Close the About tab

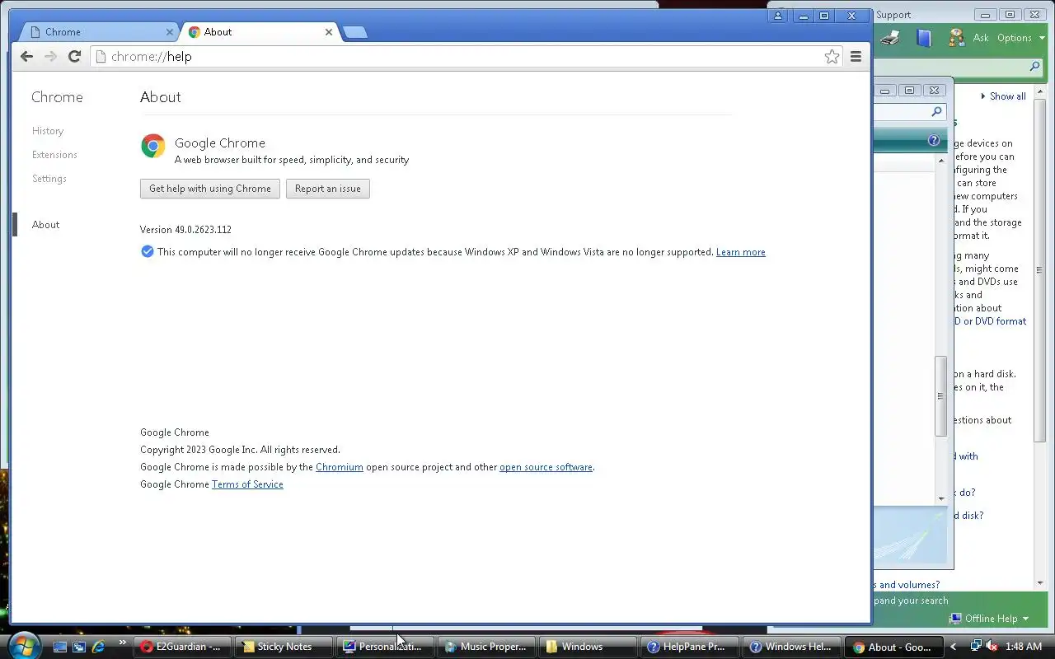coord(329,32)
